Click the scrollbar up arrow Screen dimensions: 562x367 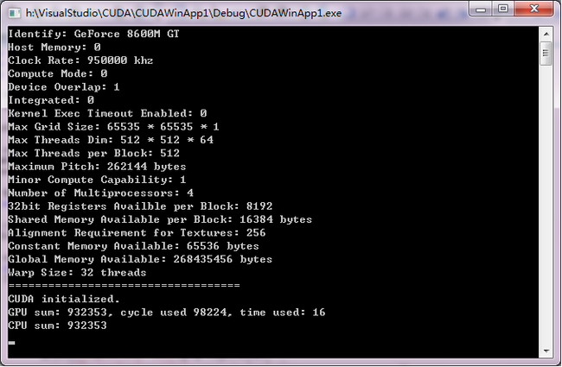coord(546,35)
